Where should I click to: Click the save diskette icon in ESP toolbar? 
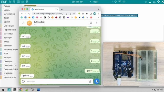[18, 2]
